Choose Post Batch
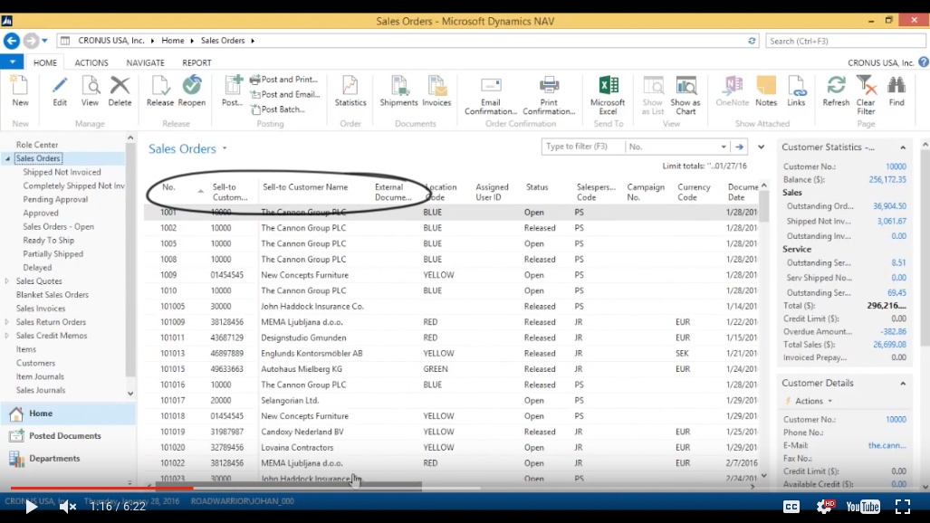The width and height of the screenshot is (930, 523). 278,109
